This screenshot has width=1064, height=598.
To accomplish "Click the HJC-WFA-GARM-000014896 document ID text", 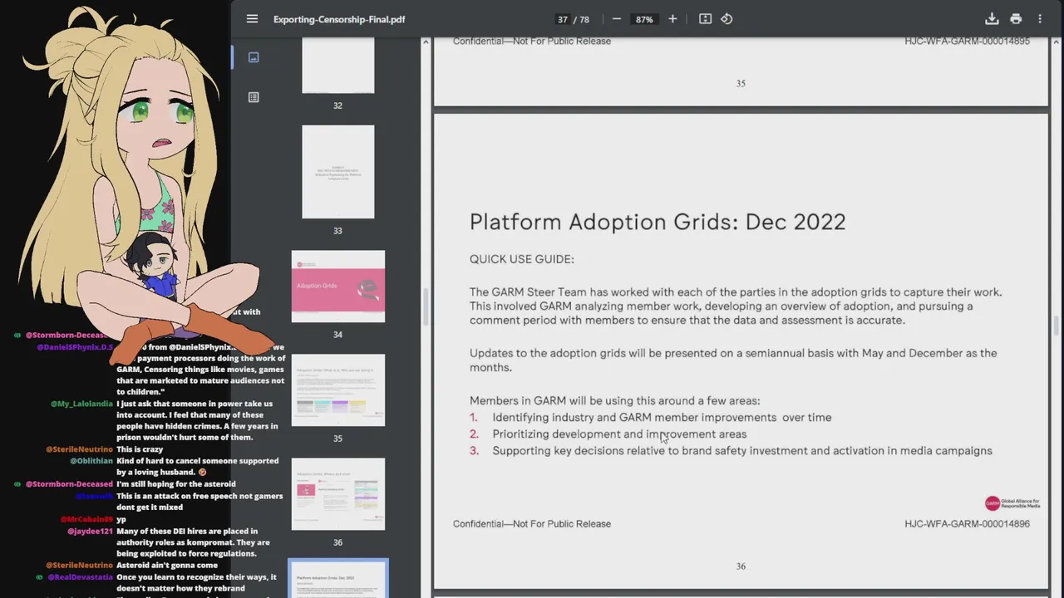I will (967, 524).
